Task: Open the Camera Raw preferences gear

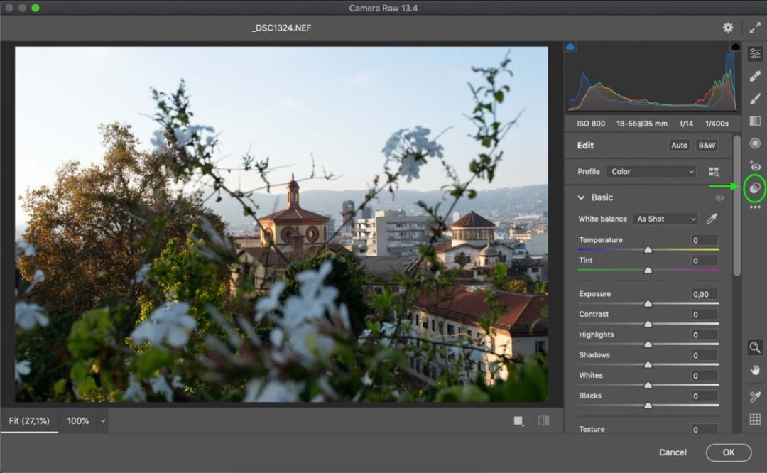Action: coord(728,27)
